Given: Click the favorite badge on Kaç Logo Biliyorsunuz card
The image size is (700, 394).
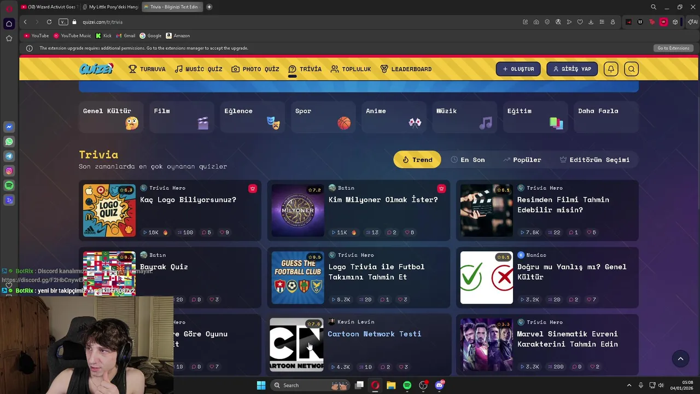Looking at the screenshot, I should coord(252,188).
